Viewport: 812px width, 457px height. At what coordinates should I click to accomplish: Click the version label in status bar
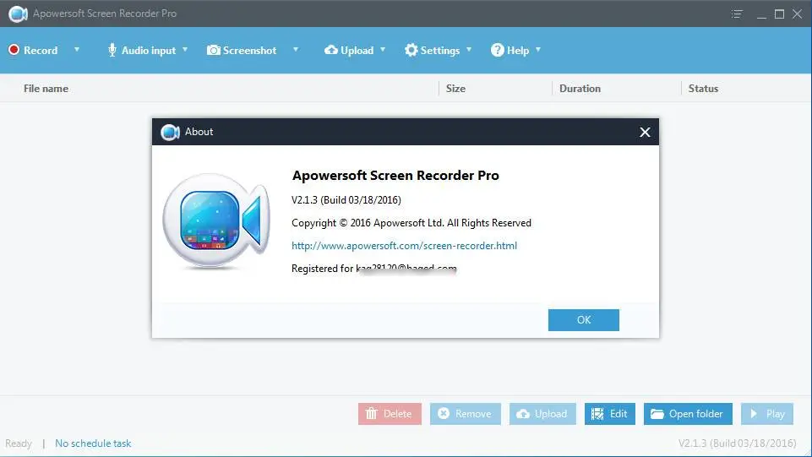(x=738, y=443)
